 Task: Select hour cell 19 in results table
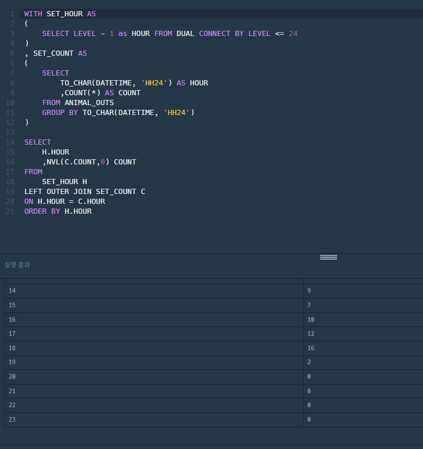pyautogui.click(x=154, y=362)
